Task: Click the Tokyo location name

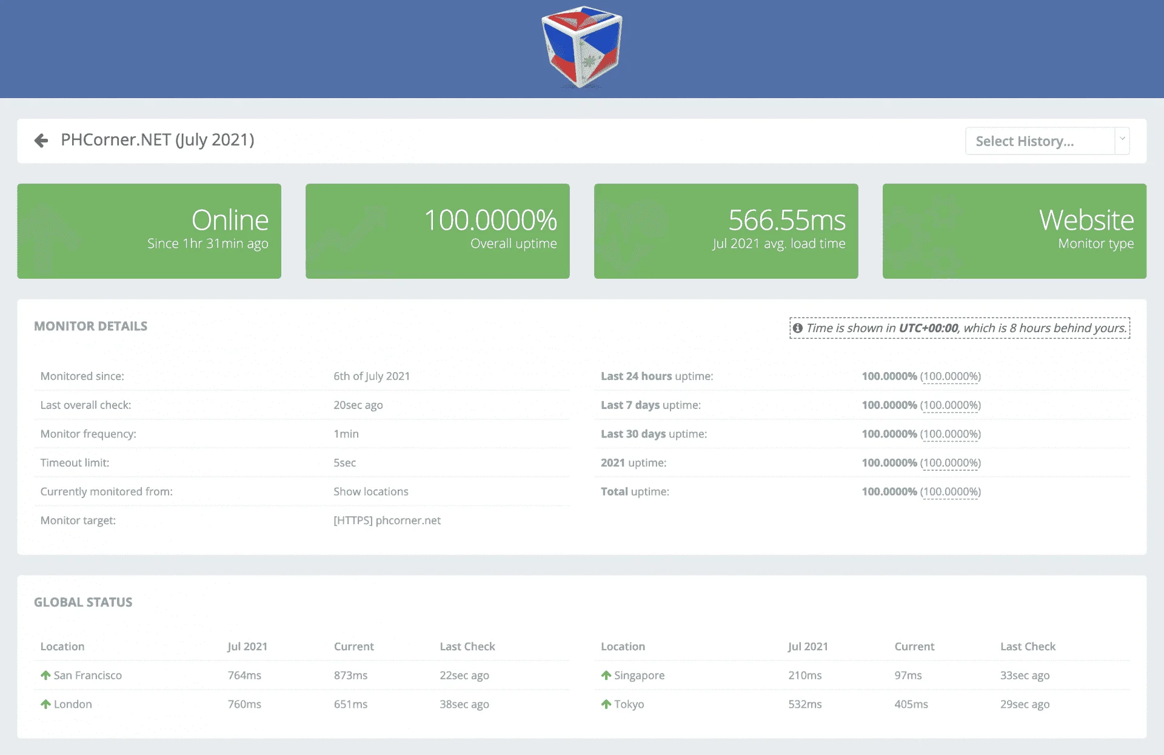Action: pyautogui.click(x=629, y=704)
